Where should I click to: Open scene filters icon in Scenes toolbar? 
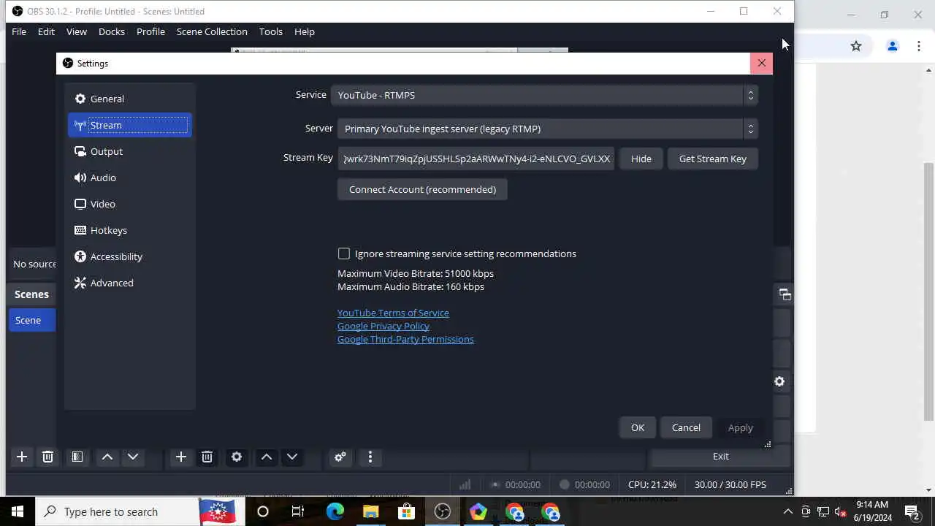77,457
